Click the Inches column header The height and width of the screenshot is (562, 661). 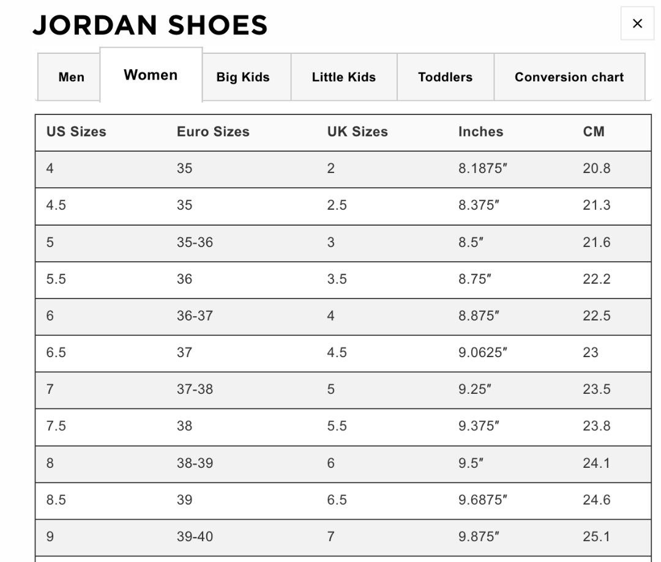click(x=480, y=132)
